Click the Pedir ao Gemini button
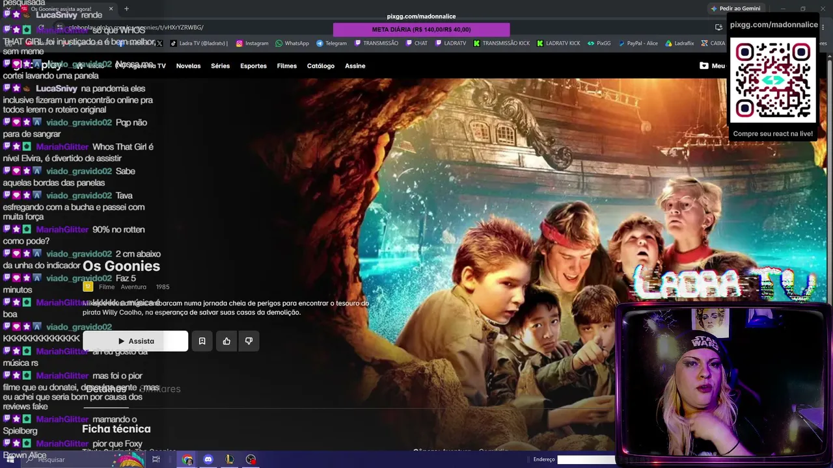Screen dimensions: 833x468 (735, 8)
